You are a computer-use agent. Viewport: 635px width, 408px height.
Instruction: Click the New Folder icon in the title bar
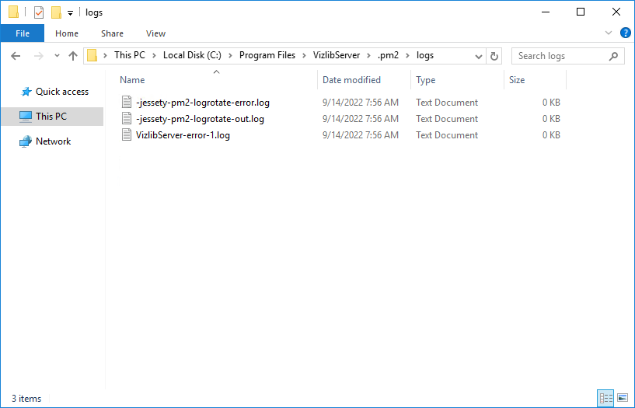point(56,12)
